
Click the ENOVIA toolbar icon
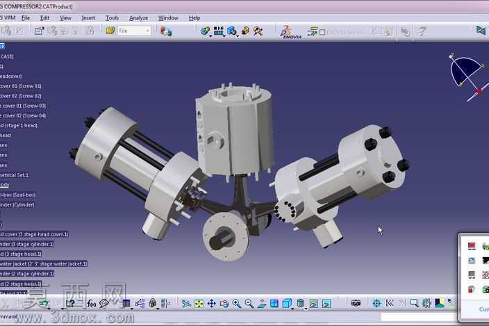coord(290,32)
